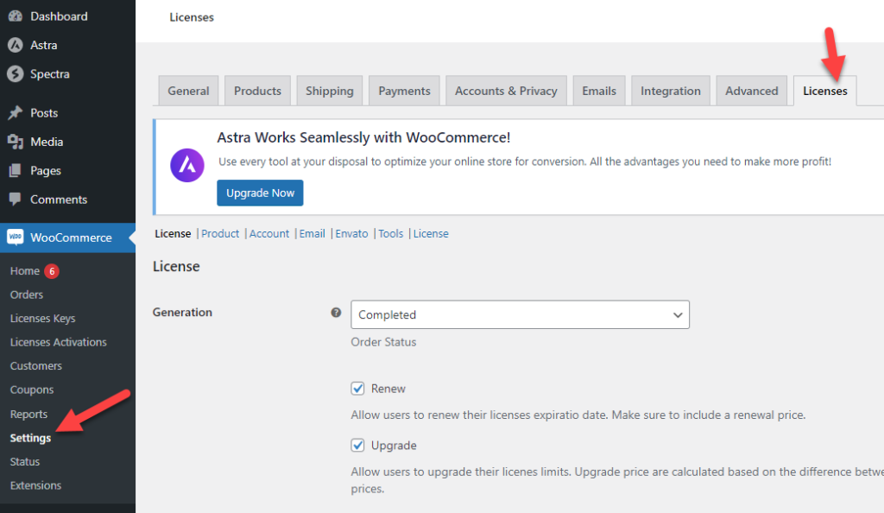Click the "Licenses" page title at top
This screenshot has width=884, height=513.
click(192, 17)
